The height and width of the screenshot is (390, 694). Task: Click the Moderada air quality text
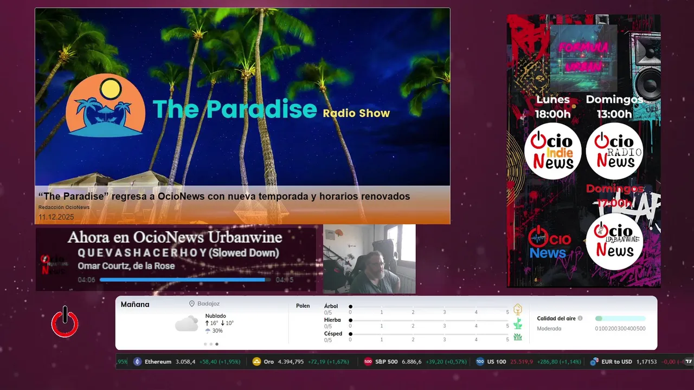pyautogui.click(x=549, y=329)
